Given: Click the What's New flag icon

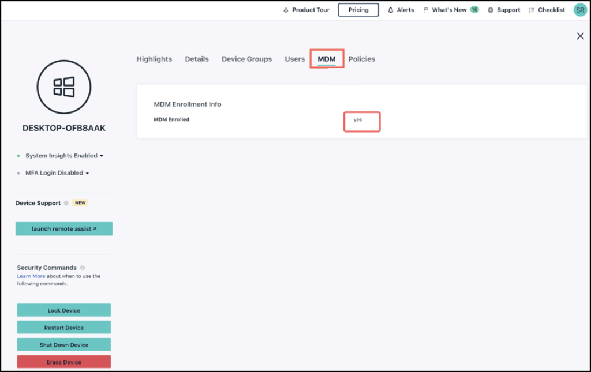Looking at the screenshot, I should (425, 10).
